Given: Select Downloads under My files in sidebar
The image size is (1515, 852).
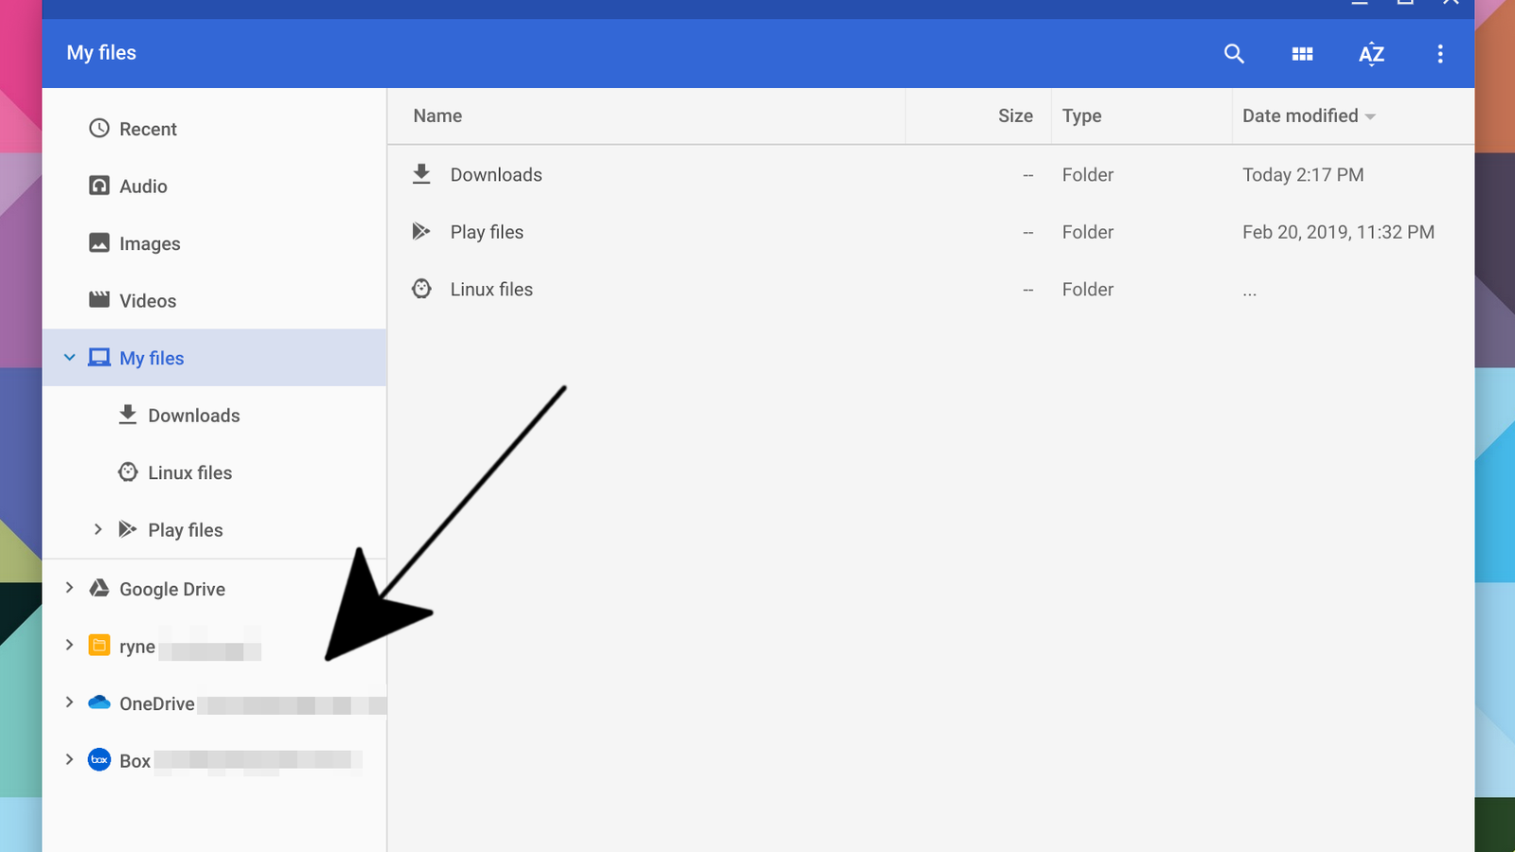Looking at the screenshot, I should 214,416.
